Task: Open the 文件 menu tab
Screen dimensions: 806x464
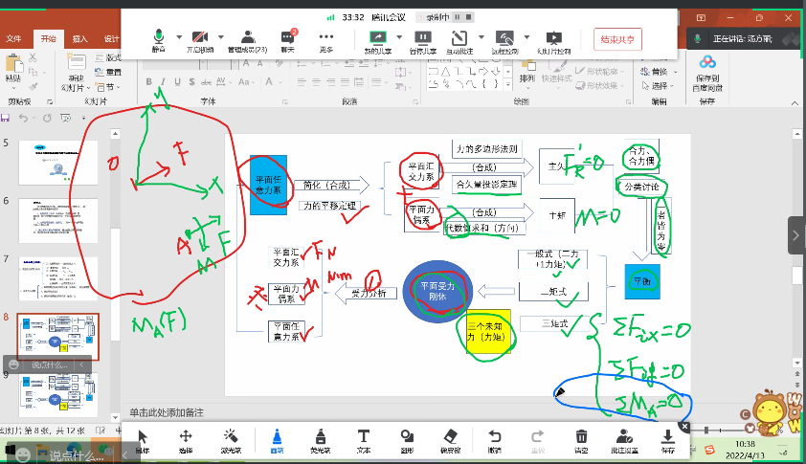Action: pyautogui.click(x=13, y=38)
